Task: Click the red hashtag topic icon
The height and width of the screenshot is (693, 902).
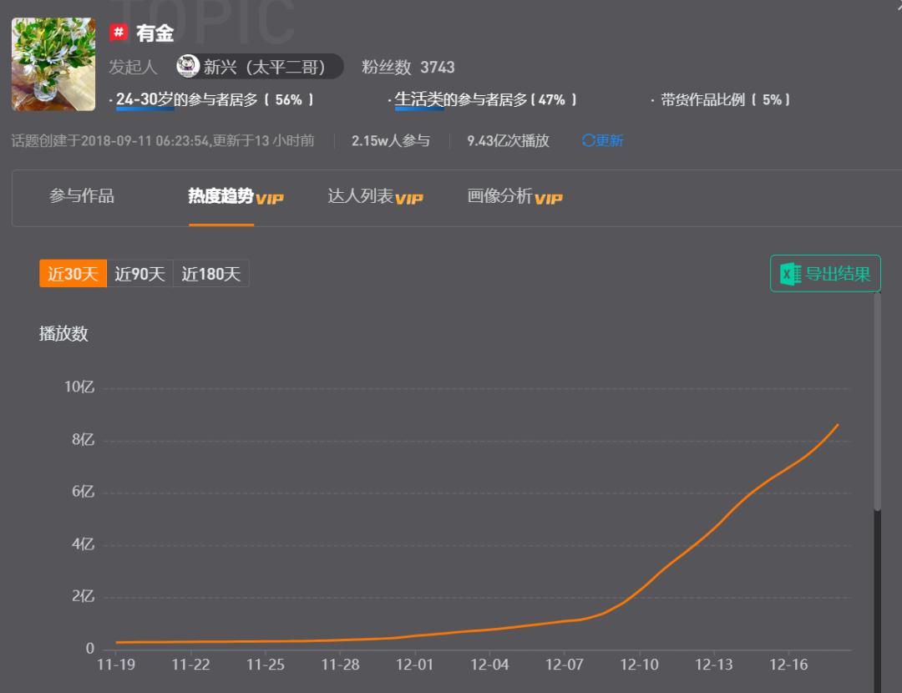Action: point(119,33)
